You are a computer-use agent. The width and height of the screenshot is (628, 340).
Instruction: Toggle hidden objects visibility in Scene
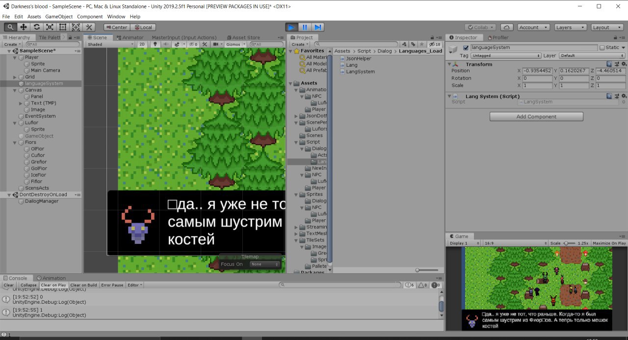click(193, 44)
